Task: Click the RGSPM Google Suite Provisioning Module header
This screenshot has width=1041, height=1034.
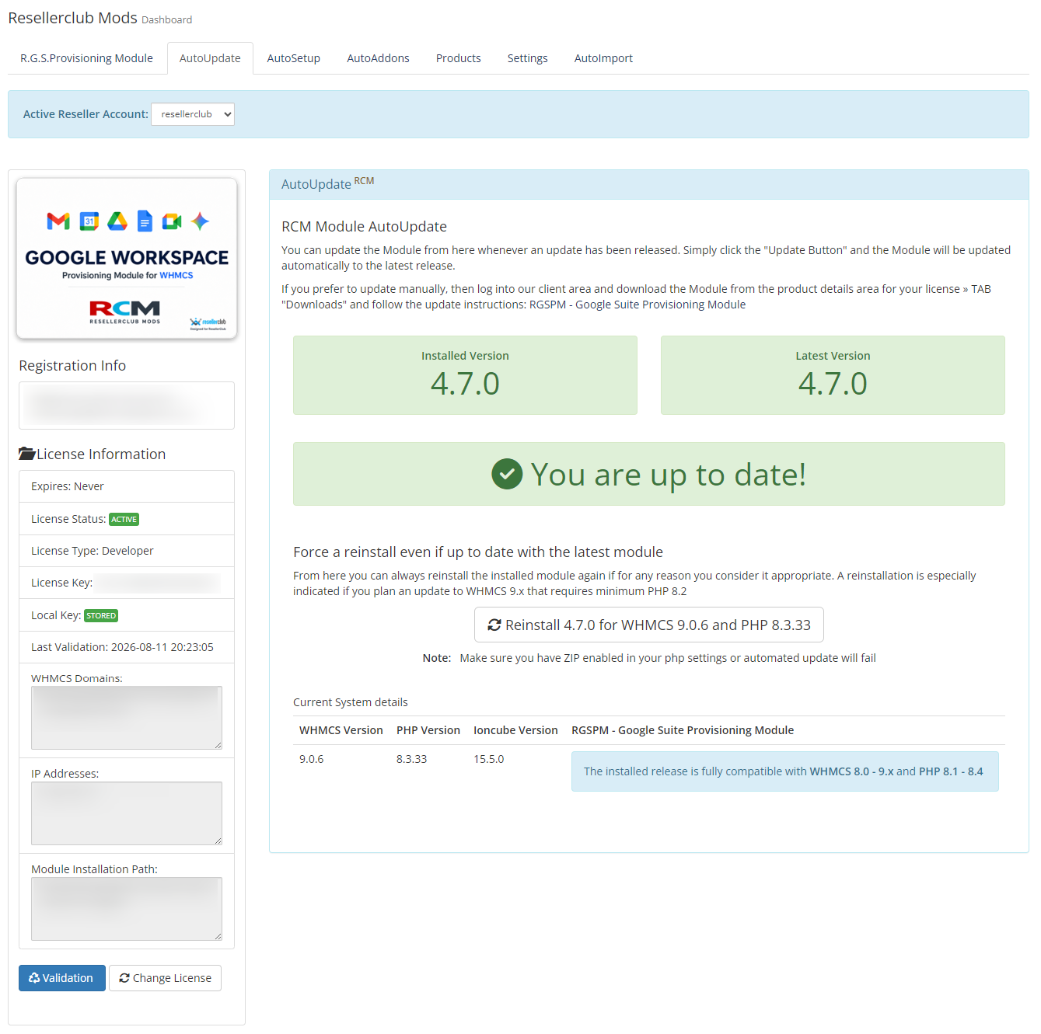Action: 683,730
